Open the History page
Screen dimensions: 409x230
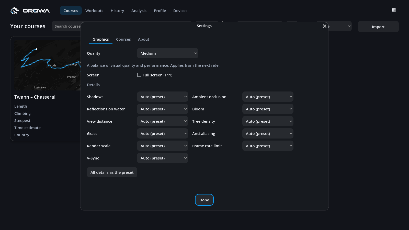click(x=117, y=10)
